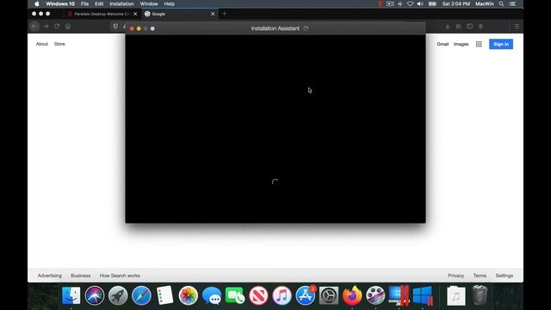Open iTunes music icon in Dock

point(282,295)
